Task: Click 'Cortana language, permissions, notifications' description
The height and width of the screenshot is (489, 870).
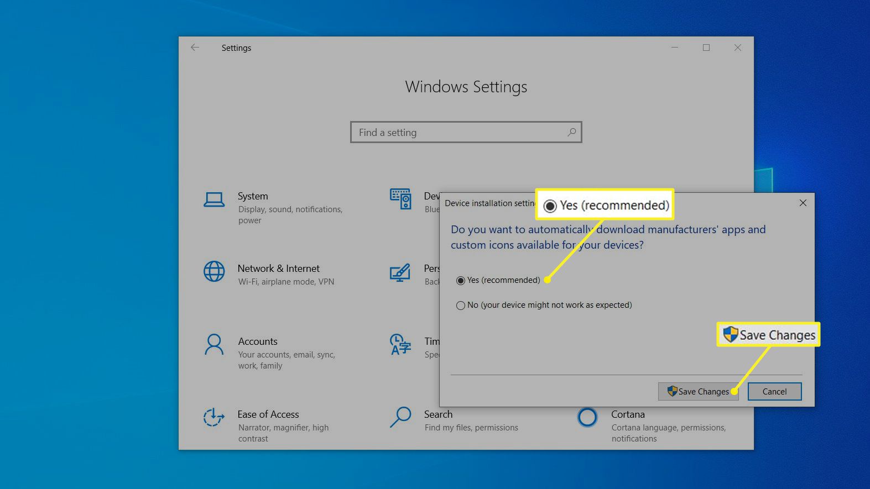Action: (669, 433)
